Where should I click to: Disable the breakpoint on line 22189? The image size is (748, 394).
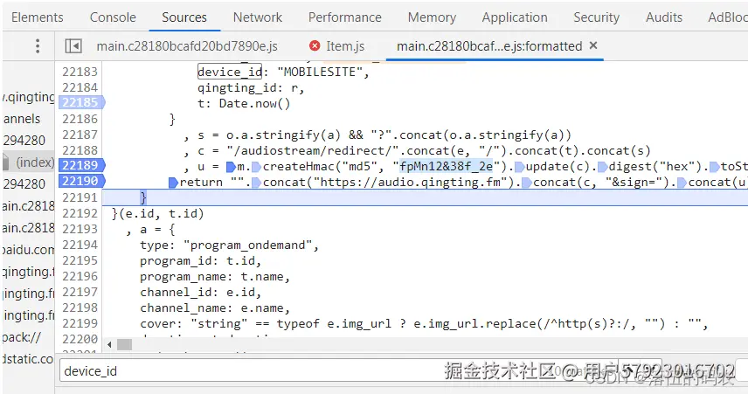(80, 166)
